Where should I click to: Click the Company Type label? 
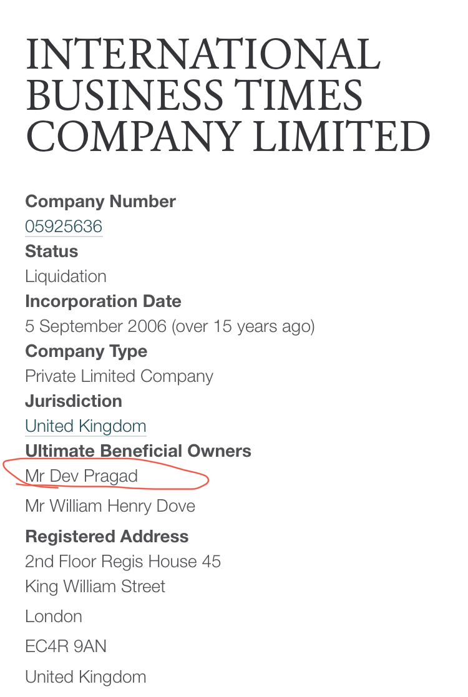click(86, 351)
